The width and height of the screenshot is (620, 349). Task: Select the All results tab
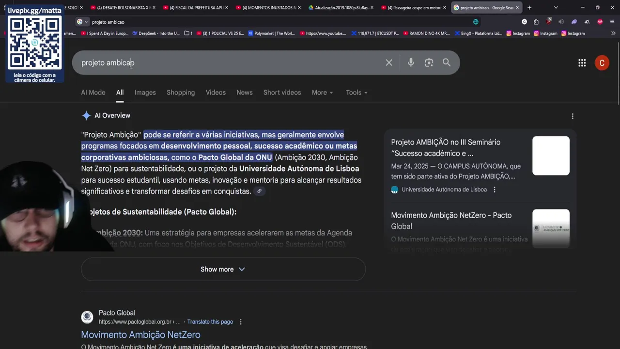click(x=120, y=93)
